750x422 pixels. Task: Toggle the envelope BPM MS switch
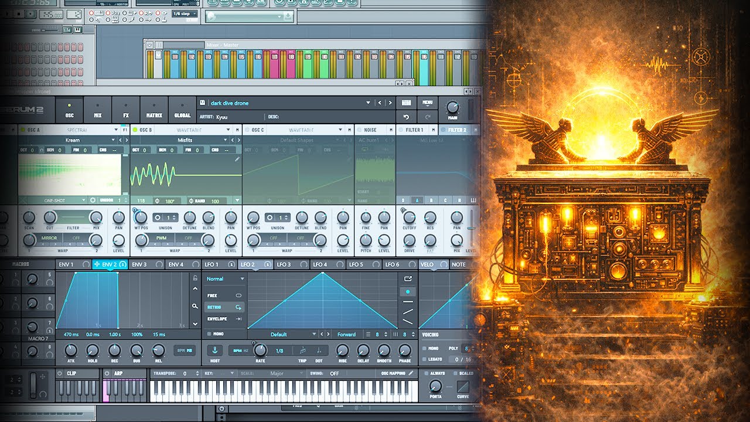185,350
